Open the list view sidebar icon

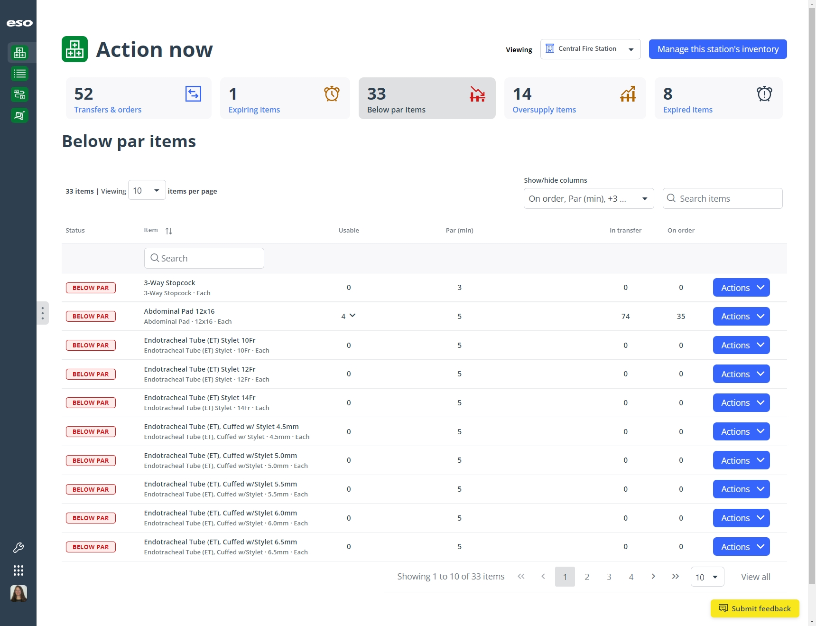click(19, 74)
